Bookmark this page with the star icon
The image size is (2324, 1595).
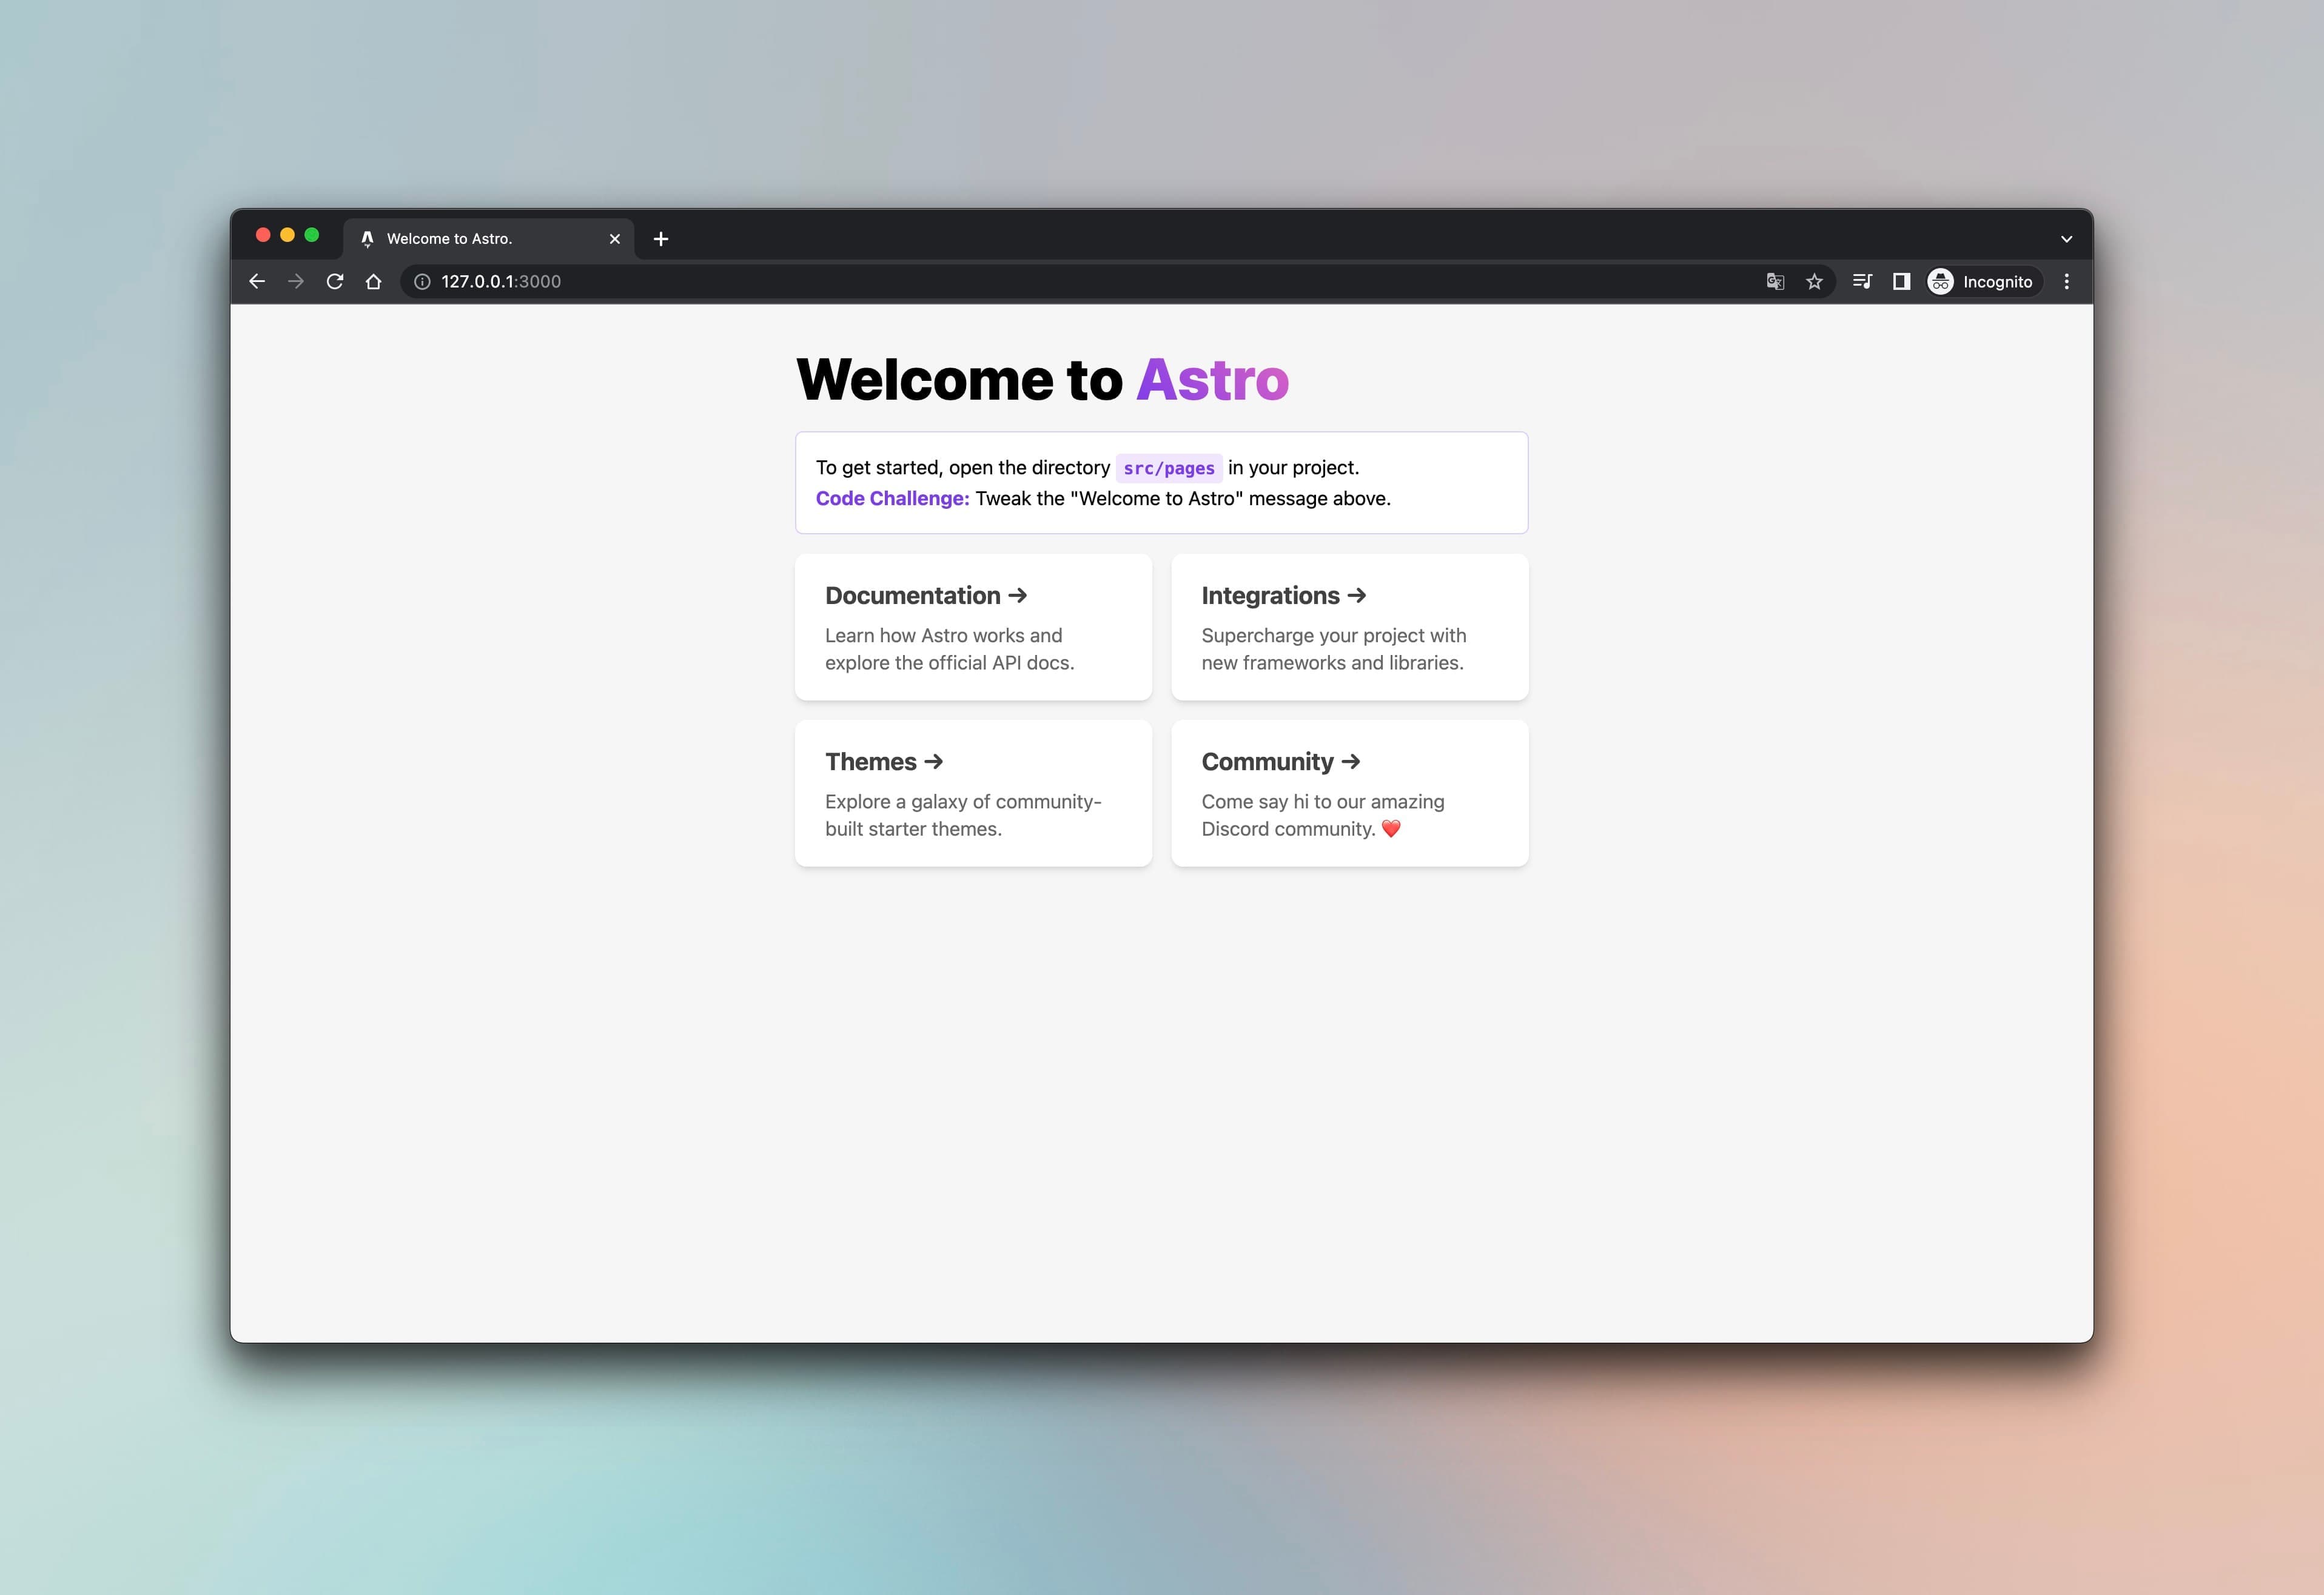coord(1814,282)
